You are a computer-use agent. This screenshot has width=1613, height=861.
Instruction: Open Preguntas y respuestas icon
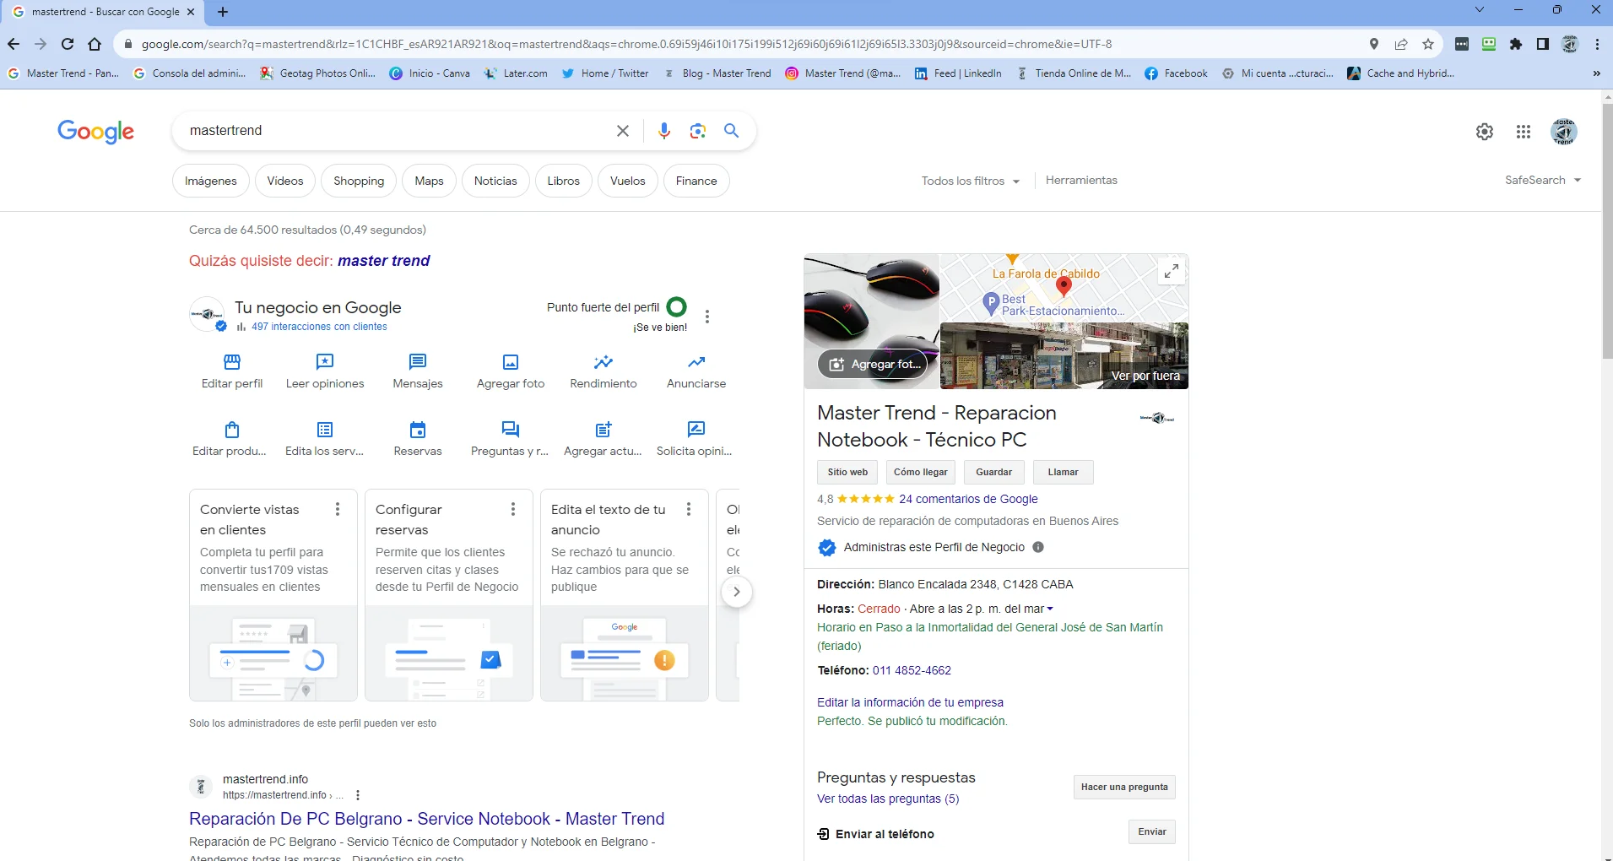pos(511,430)
